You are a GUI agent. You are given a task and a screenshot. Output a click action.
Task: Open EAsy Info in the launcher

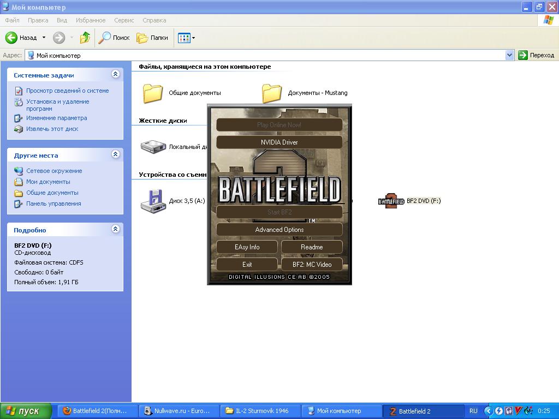[x=247, y=247]
